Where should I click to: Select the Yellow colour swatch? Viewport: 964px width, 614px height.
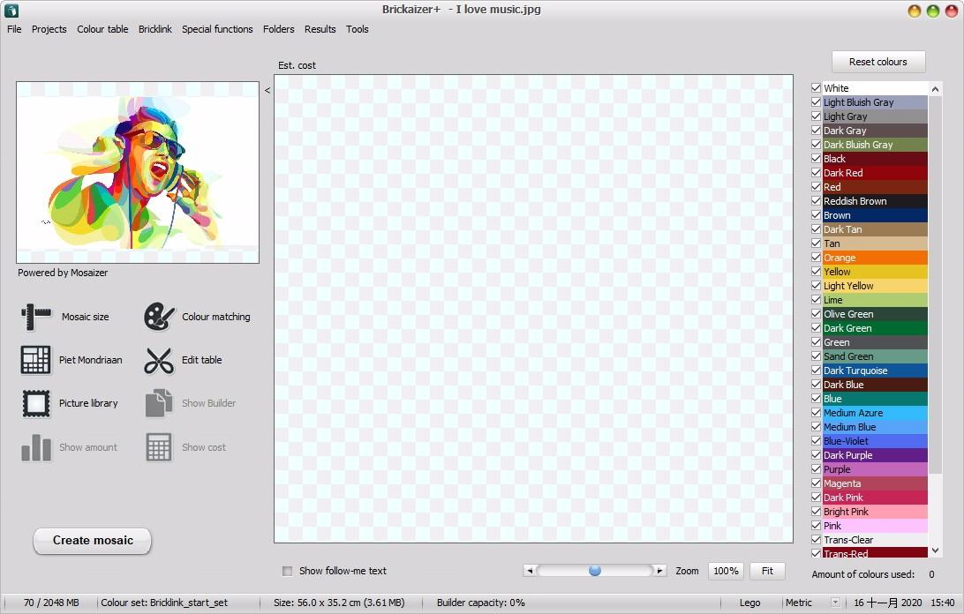(x=875, y=272)
